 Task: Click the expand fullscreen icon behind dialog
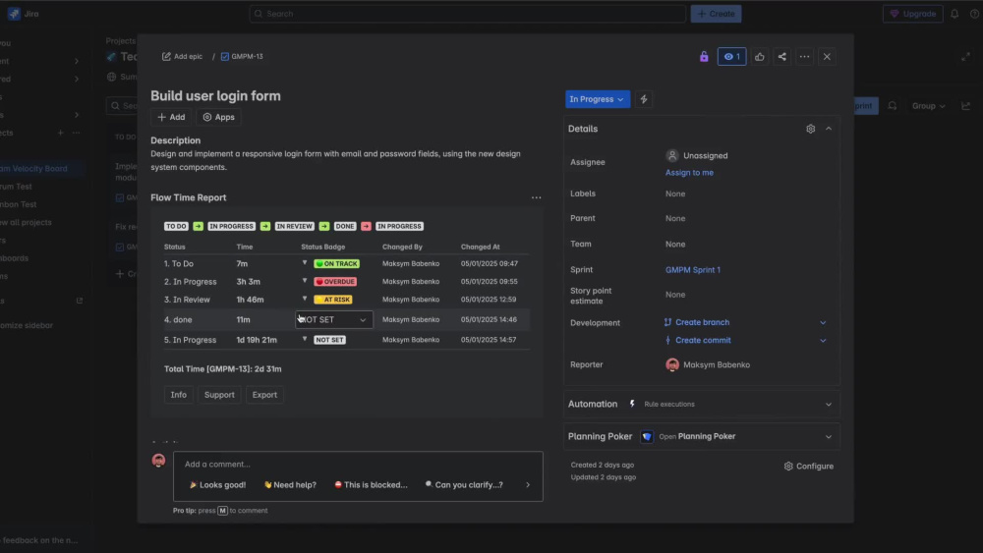click(x=966, y=57)
